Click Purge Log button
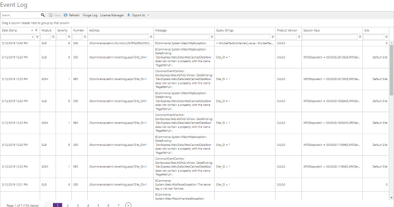This screenshot has height=207, width=394. (x=90, y=15)
